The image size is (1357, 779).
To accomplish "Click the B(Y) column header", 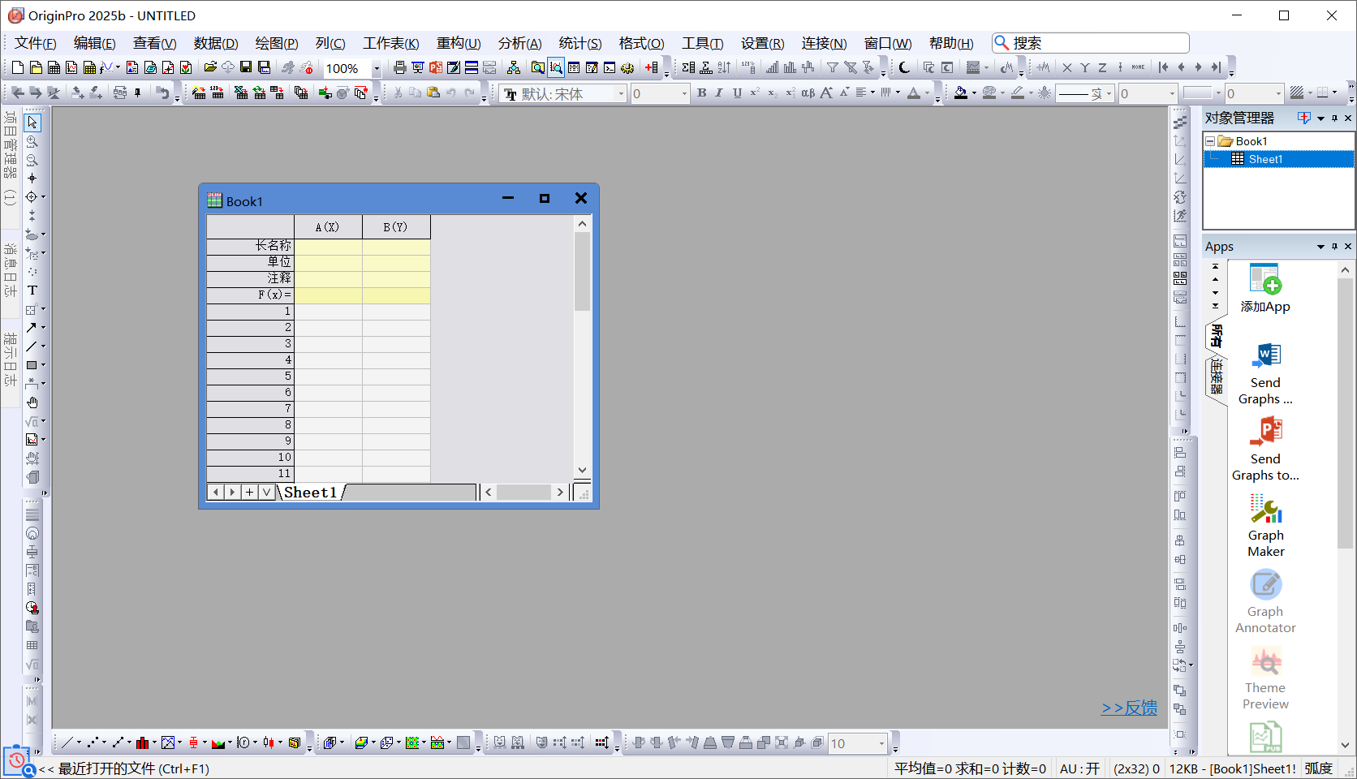I will (396, 227).
